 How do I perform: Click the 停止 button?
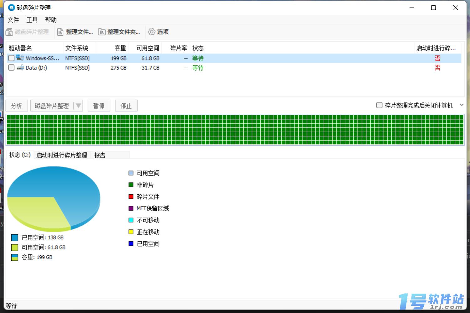click(126, 106)
